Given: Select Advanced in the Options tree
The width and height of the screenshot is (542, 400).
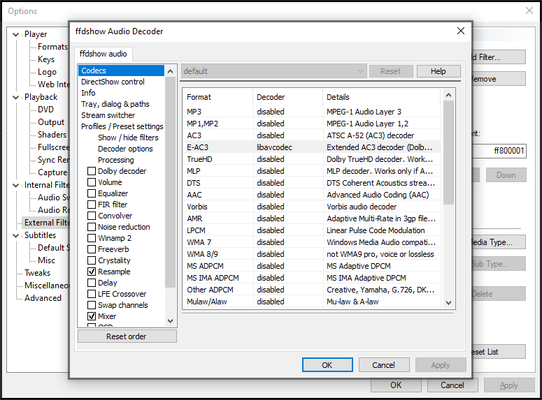Looking at the screenshot, I should coord(43,298).
